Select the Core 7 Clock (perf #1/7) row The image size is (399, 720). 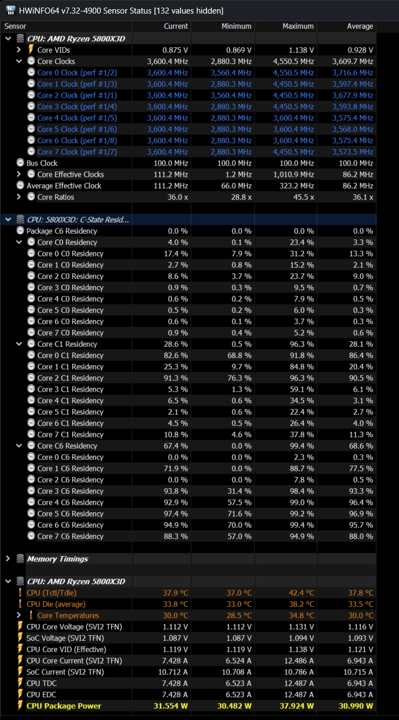[x=188, y=152]
